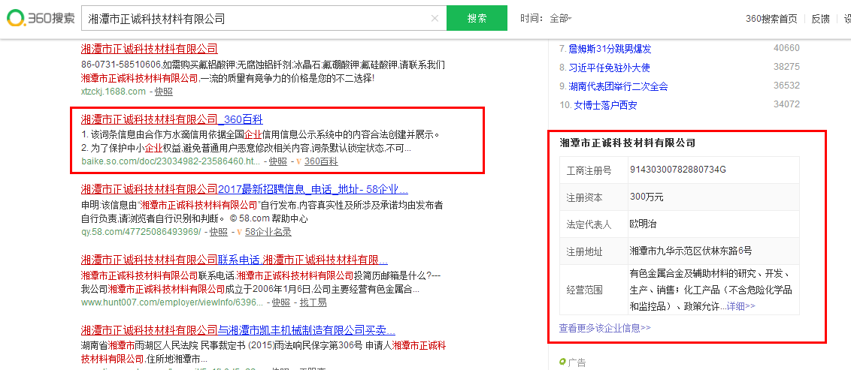The image size is (851, 370).
Task: View 快照 for 1688 result
Action: pyautogui.click(x=163, y=91)
